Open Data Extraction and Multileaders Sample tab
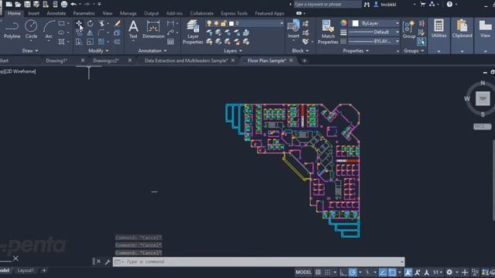This screenshot has height=278, width=495. point(186,60)
